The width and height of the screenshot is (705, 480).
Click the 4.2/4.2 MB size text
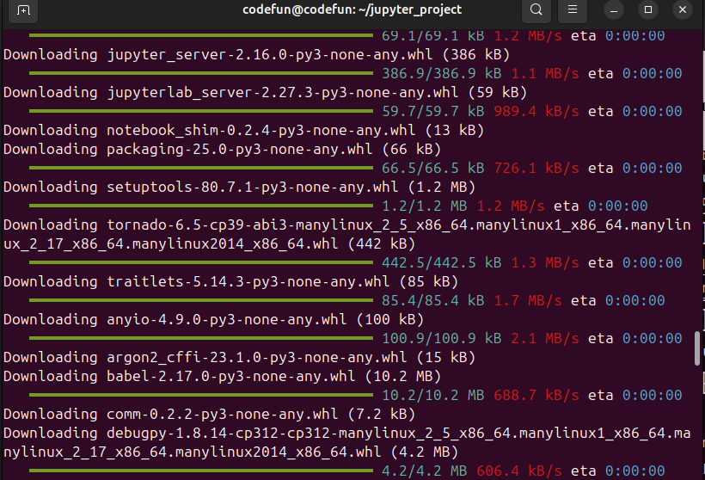(x=424, y=471)
